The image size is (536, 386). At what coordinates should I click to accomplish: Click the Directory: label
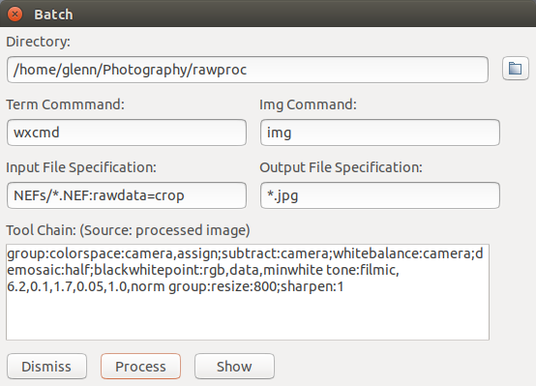39,42
